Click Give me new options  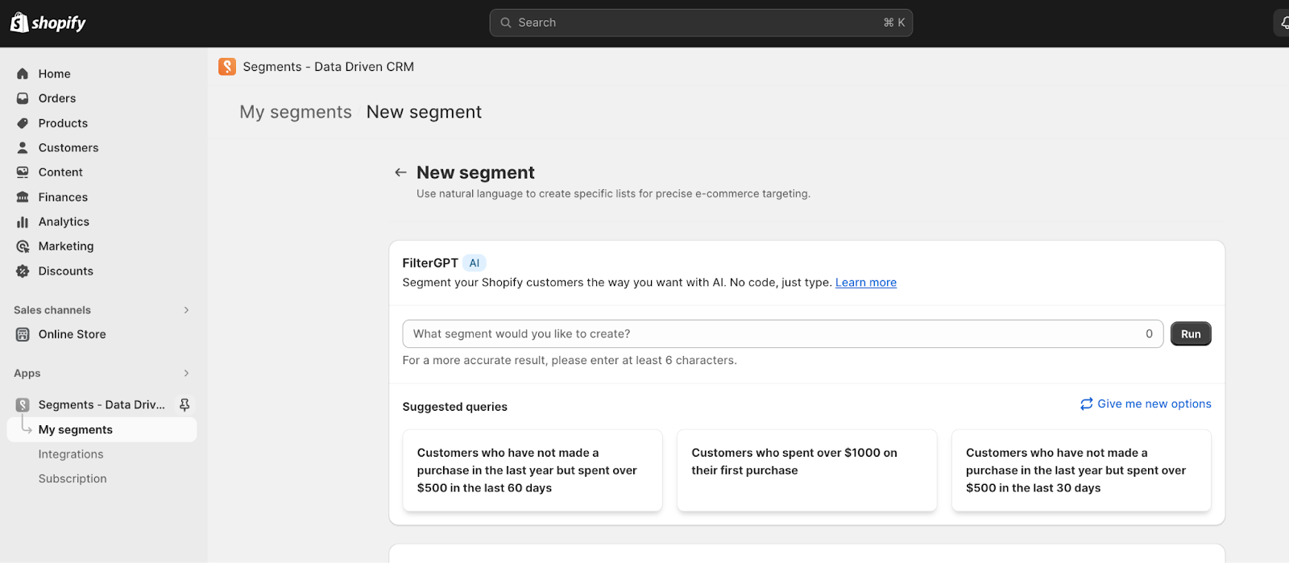(1146, 404)
